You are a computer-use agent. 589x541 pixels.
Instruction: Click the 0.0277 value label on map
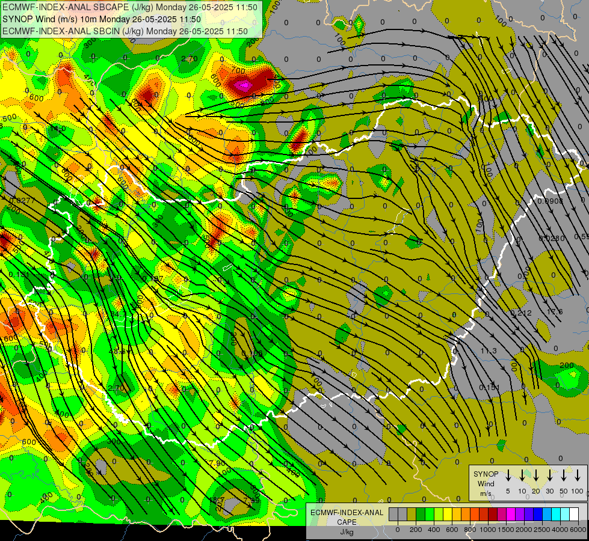click(x=23, y=201)
